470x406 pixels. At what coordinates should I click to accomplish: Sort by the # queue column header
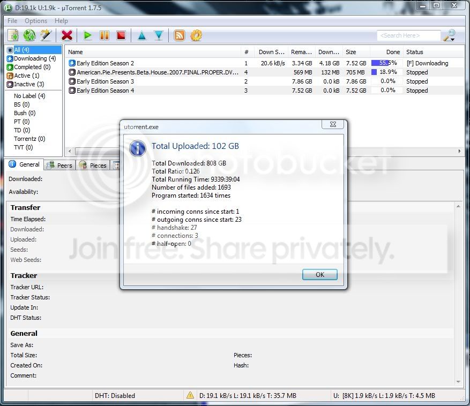tap(247, 52)
